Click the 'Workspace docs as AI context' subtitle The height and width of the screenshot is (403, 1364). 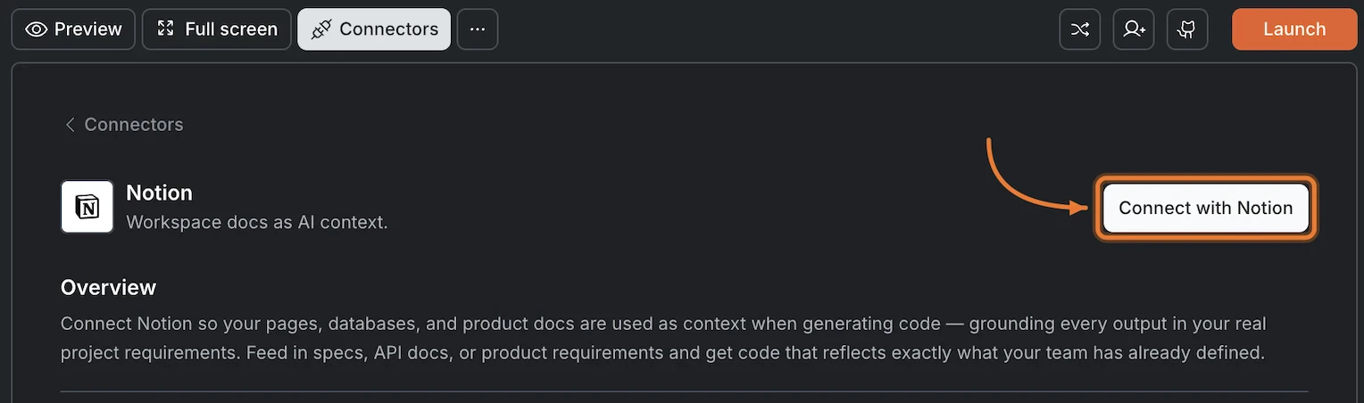pyautogui.click(x=257, y=222)
